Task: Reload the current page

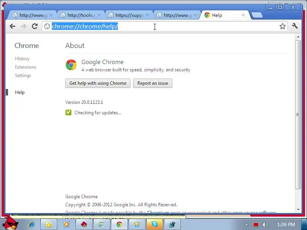Action: (35, 26)
